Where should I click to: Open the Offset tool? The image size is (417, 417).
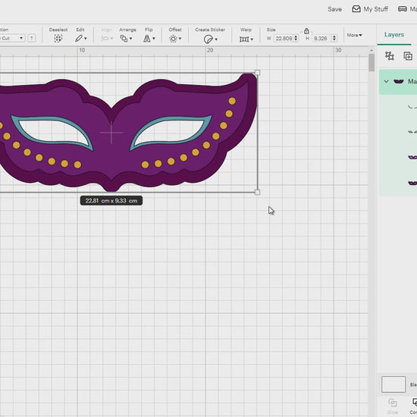point(175,39)
